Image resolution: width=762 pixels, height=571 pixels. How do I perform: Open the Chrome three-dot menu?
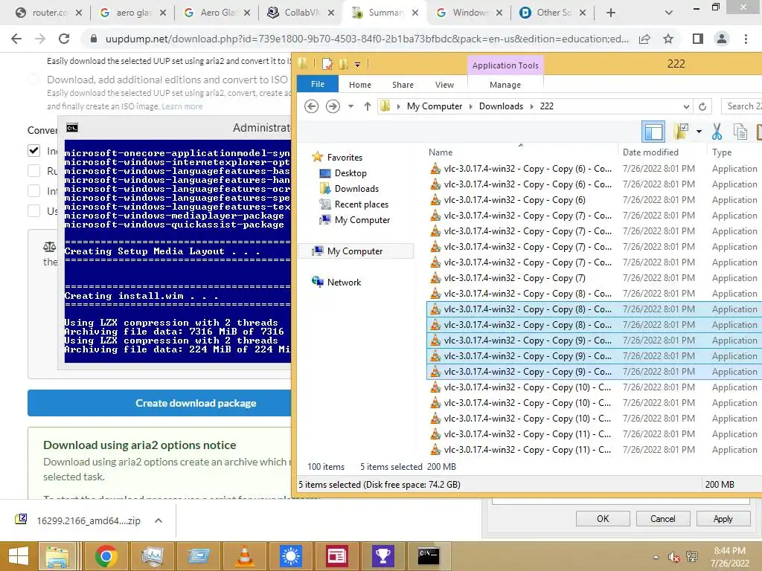click(746, 39)
